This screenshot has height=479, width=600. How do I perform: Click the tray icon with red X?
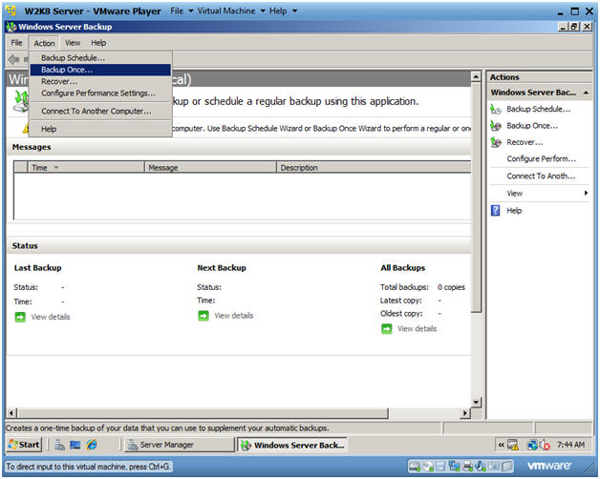click(x=545, y=445)
